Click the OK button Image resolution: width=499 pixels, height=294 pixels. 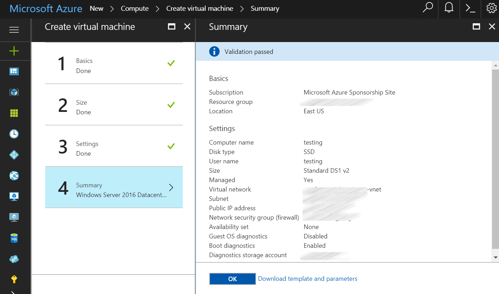click(232, 279)
